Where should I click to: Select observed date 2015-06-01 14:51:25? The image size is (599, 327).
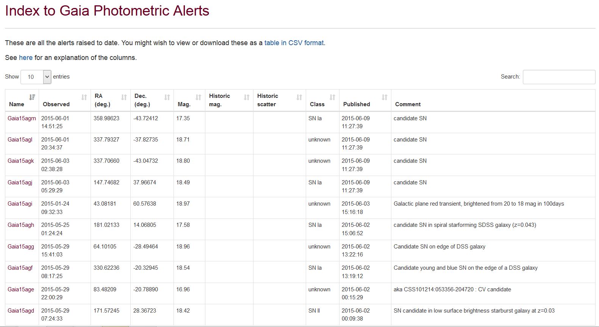(55, 122)
